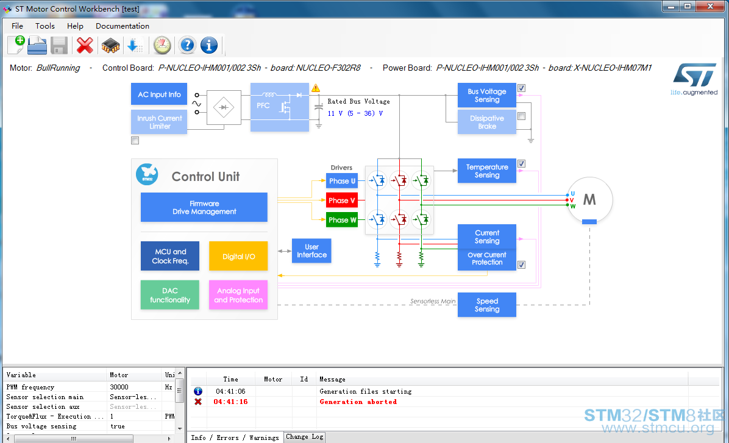
Task: Click the chip pin-check toolbar icon
Action: coord(110,46)
